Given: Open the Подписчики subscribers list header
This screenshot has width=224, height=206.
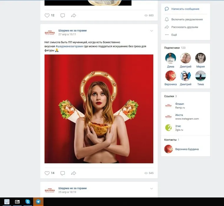Looking at the screenshot, I should (x=172, y=47).
